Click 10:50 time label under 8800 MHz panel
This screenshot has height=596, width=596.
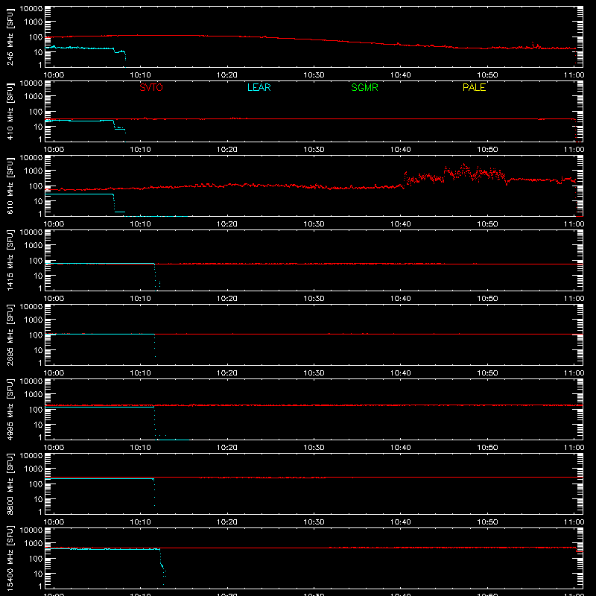(487, 522)
